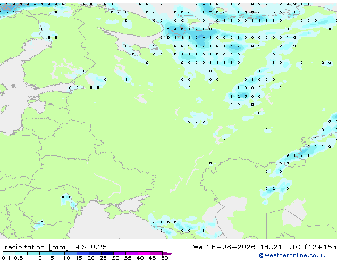Image resolution: width=337 pixels, height=260 pixels.
Task: Select the "45" legend scale label
Action: point(152,258)
